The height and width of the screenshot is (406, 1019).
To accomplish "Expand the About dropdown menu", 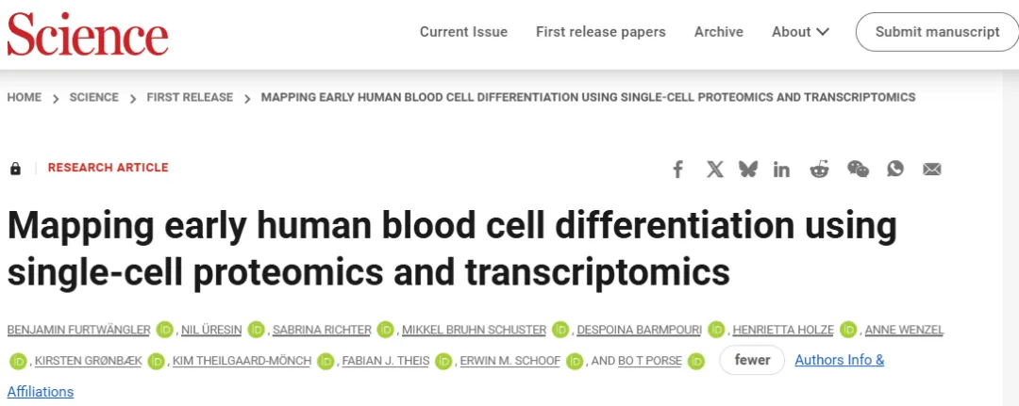I will (x=800, y=32).
